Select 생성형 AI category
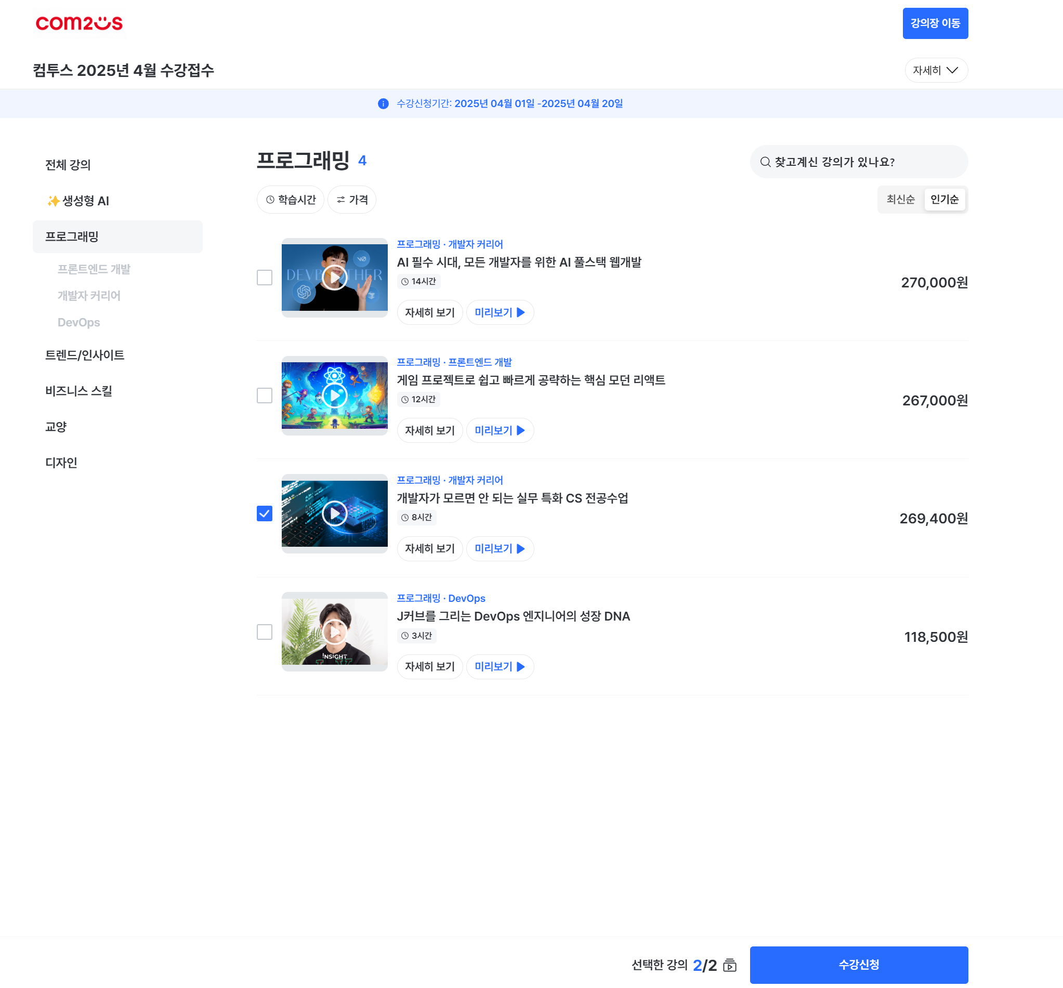Image resolution: width=1063 pixels, height=988 pixels. click(x=78, y=201)
